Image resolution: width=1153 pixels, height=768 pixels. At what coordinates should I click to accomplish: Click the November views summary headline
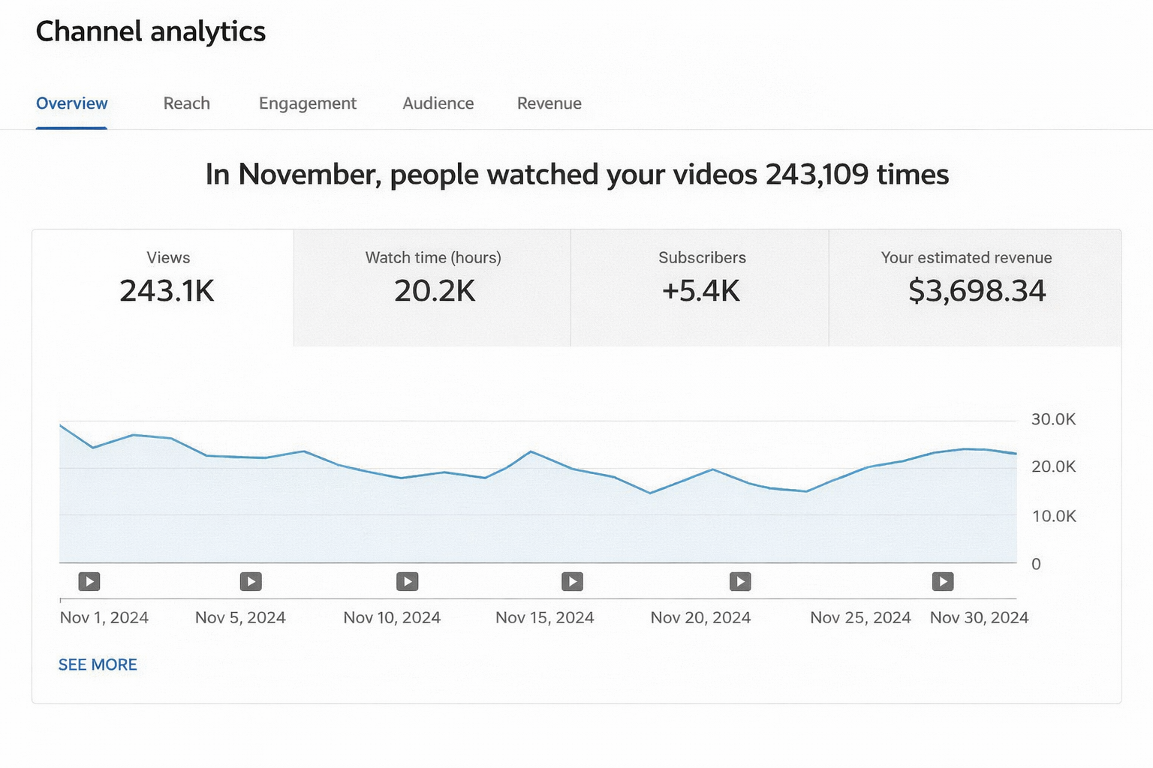576,175
